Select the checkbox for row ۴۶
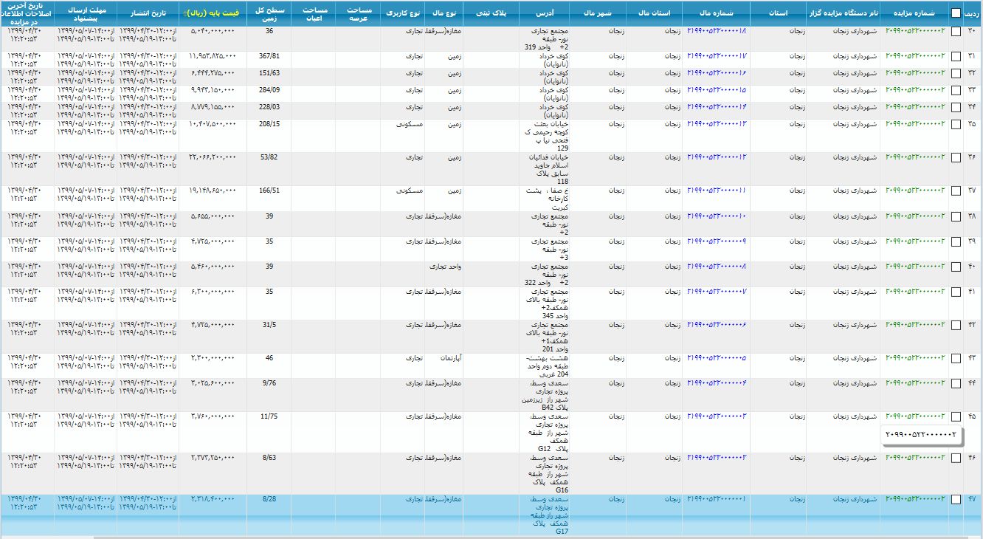 pyautogui.click(x=956, y=459)
